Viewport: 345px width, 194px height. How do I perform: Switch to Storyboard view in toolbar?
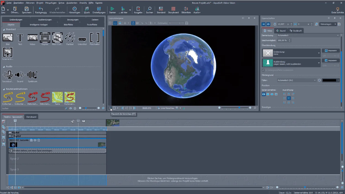click(x=173, y=10)
